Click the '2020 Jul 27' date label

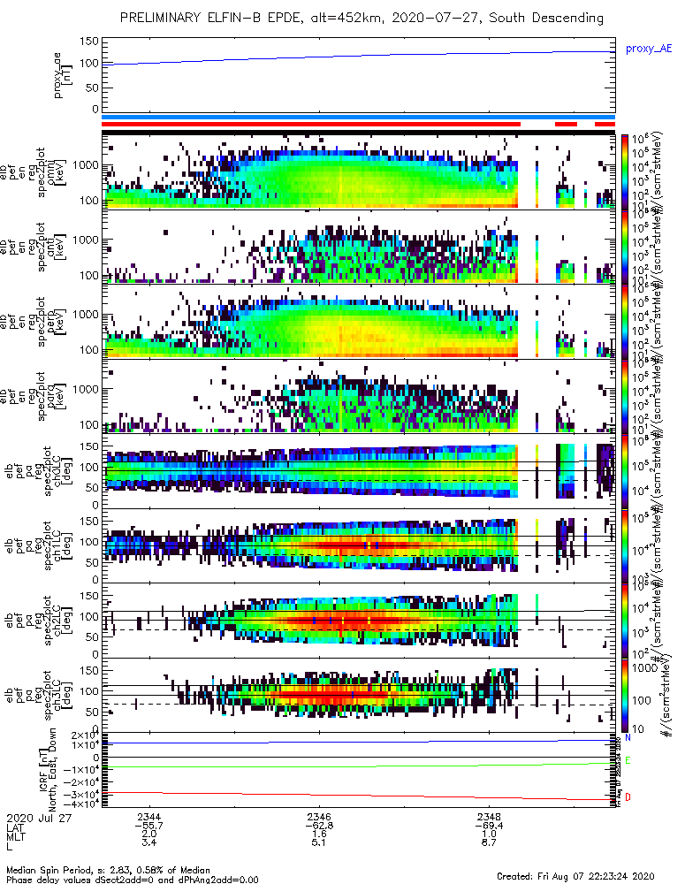[39, 818]
